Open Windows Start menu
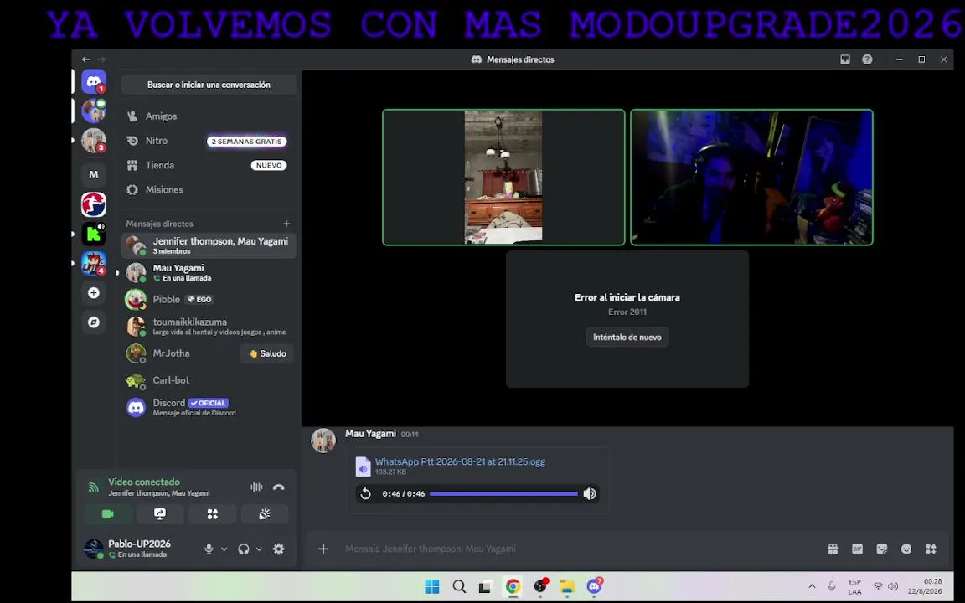The height and width of the screenshot is (603, 965). [x=432, y=587]
